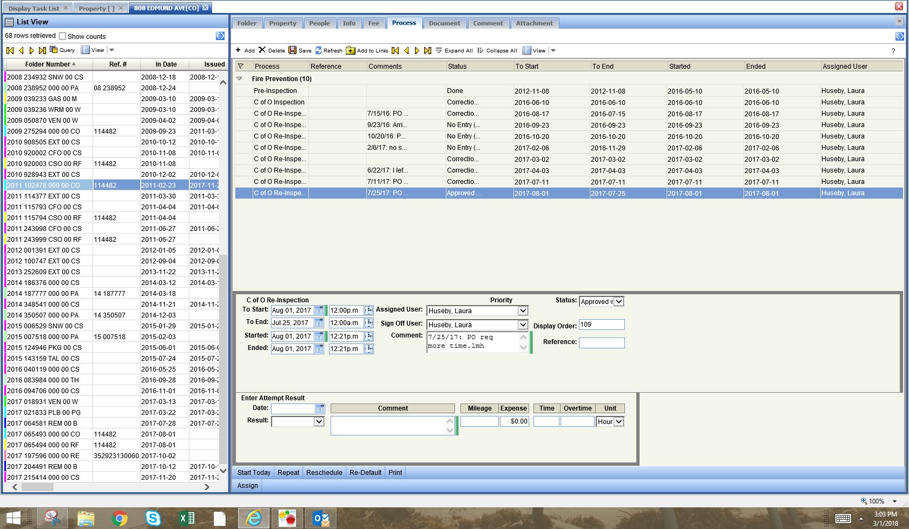Switch to the Attachment tab
This screenshot has height=529, width=909.
(x=534, y=23)
